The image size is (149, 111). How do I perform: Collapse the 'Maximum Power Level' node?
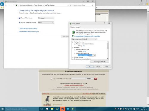coord(75,50)
